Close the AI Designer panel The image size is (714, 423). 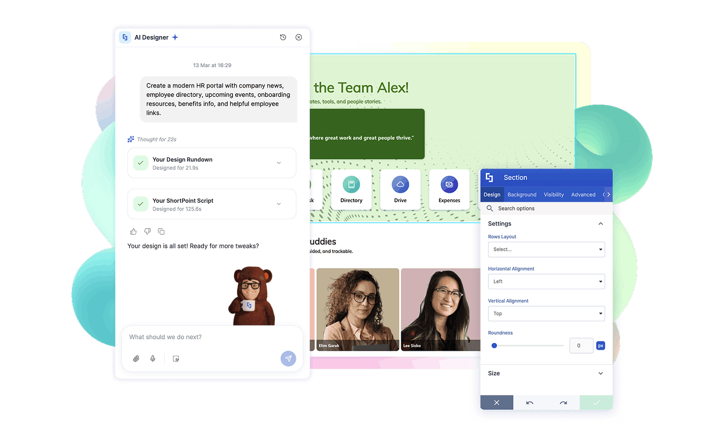[299, 37]
